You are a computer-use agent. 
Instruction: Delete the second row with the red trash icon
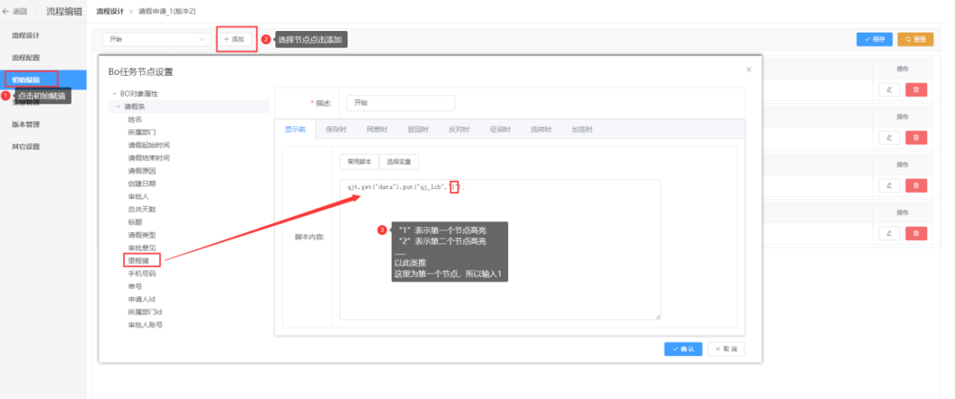916,138
